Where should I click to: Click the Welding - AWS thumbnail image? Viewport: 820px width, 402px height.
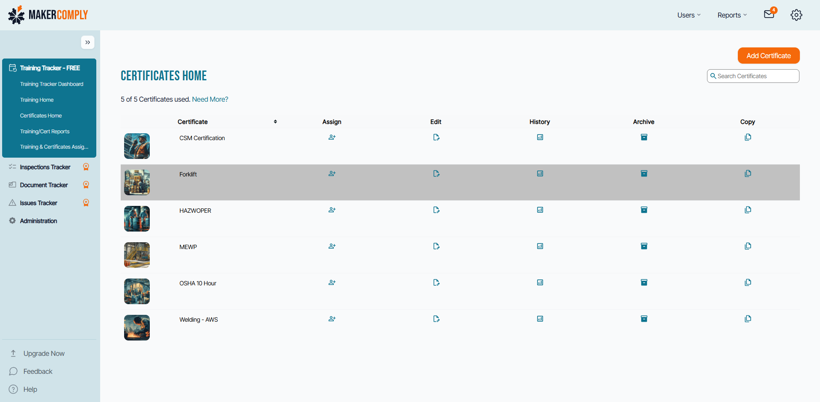[137, 328]
